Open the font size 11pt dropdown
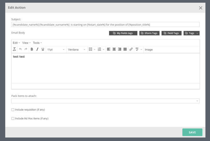 56,50
